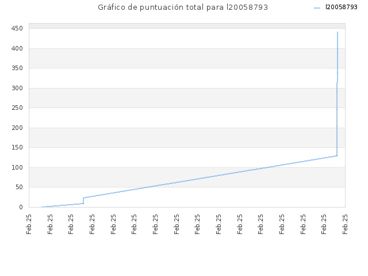
Task: Select the y-axis label 350
Action: [17, 68]
